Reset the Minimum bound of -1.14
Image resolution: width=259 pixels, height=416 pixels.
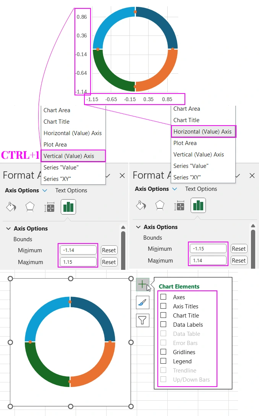click(x=108, y=250)
